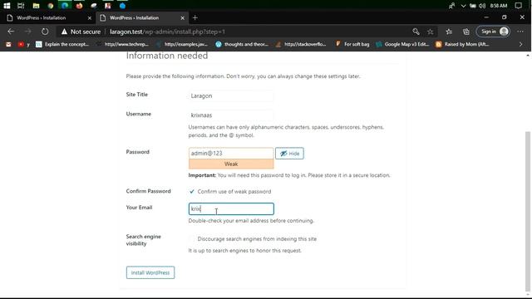
Task: Click the Install WordPress button
Action: [x=150, y=272]
